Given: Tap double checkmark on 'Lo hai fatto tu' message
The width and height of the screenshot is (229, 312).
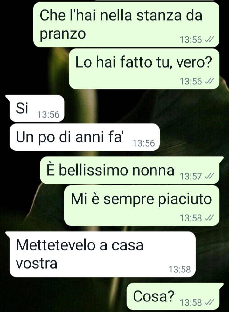Looking at the screenshot, I should (209, 81).
